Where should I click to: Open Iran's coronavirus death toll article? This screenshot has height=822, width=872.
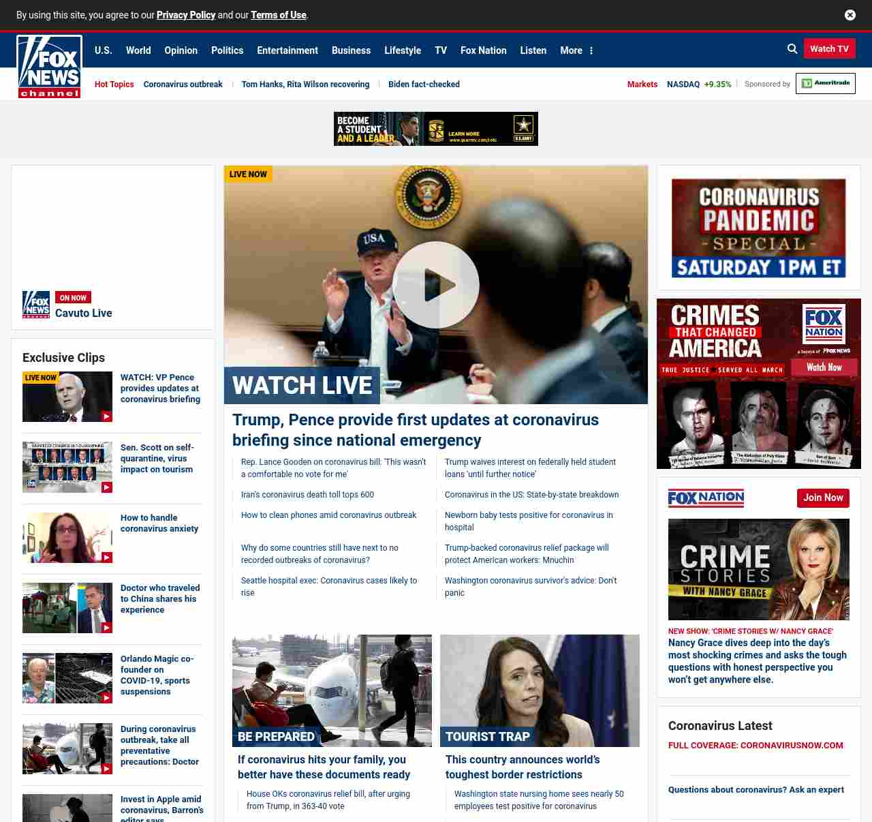307,495
